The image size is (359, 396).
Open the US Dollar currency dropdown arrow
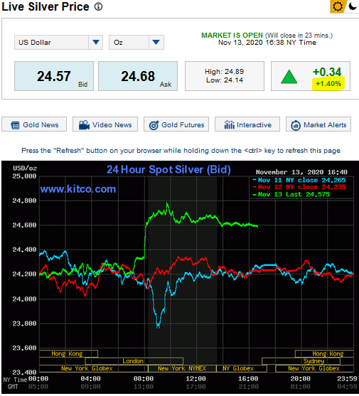[96, 42]
